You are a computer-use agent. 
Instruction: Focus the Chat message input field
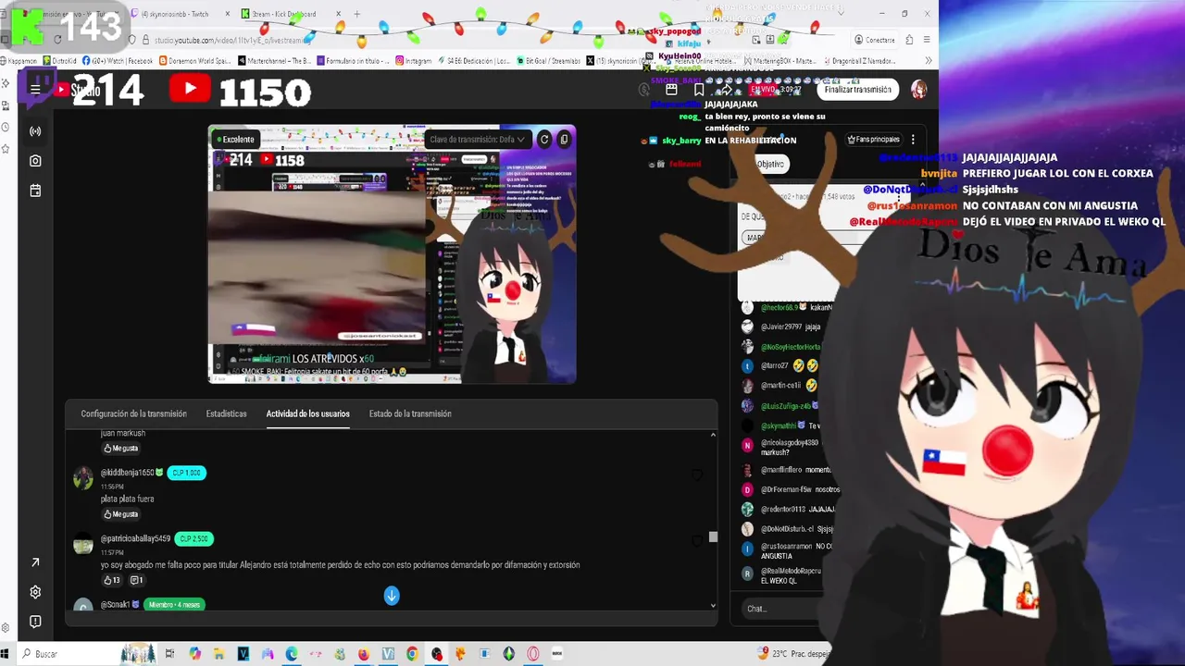tap(782, 609)
